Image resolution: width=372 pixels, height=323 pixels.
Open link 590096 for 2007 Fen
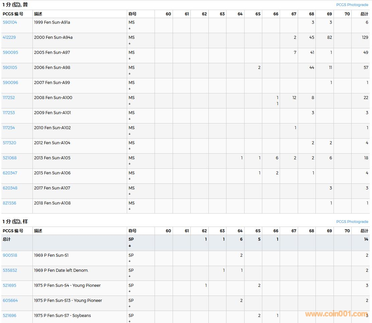[10, 83]
